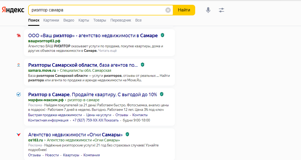Click the green shield badge next to «Огни Самары»
The image size is (301, 160).
pos(127,134)
